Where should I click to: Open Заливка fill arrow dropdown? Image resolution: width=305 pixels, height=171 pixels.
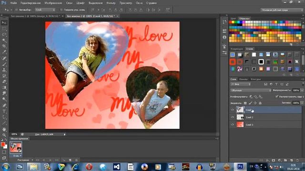302,103
